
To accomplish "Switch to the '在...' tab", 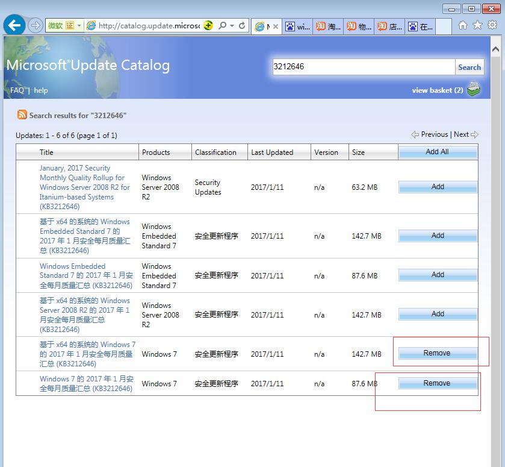I will [420, 27].
